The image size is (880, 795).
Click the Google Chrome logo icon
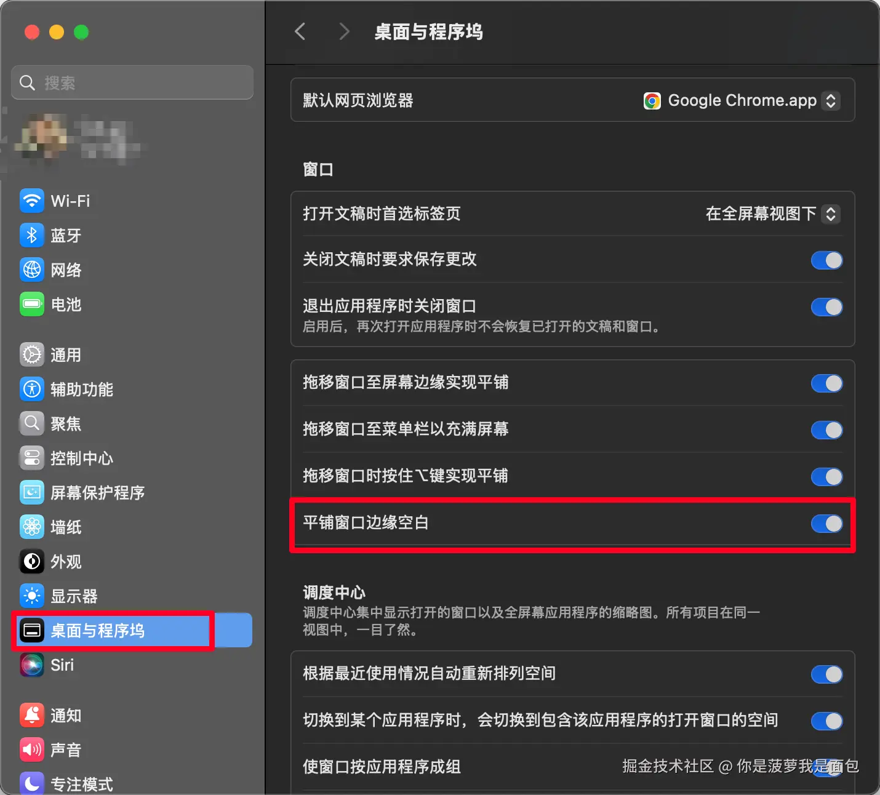tap(652, 100)
